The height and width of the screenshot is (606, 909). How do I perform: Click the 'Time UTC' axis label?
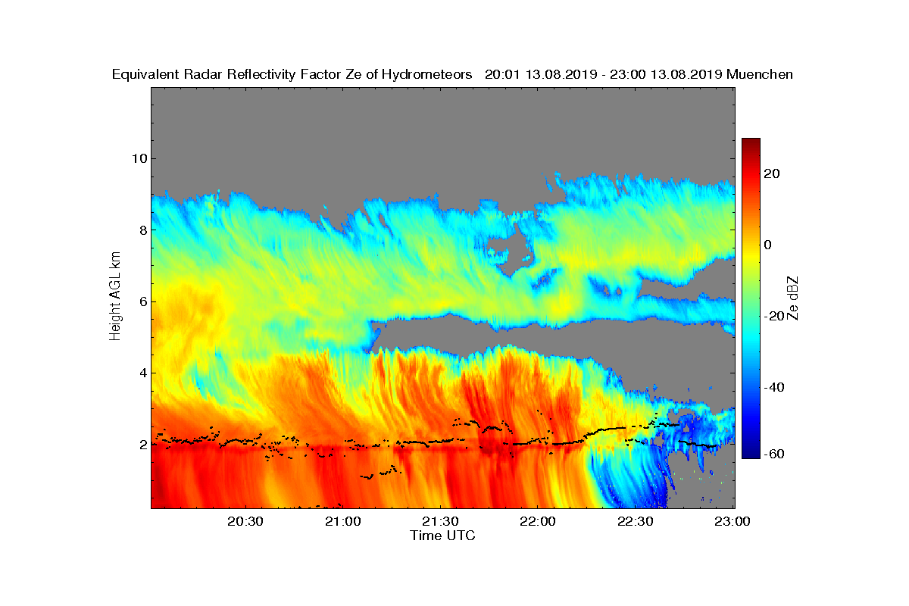(x=443, y=536)
